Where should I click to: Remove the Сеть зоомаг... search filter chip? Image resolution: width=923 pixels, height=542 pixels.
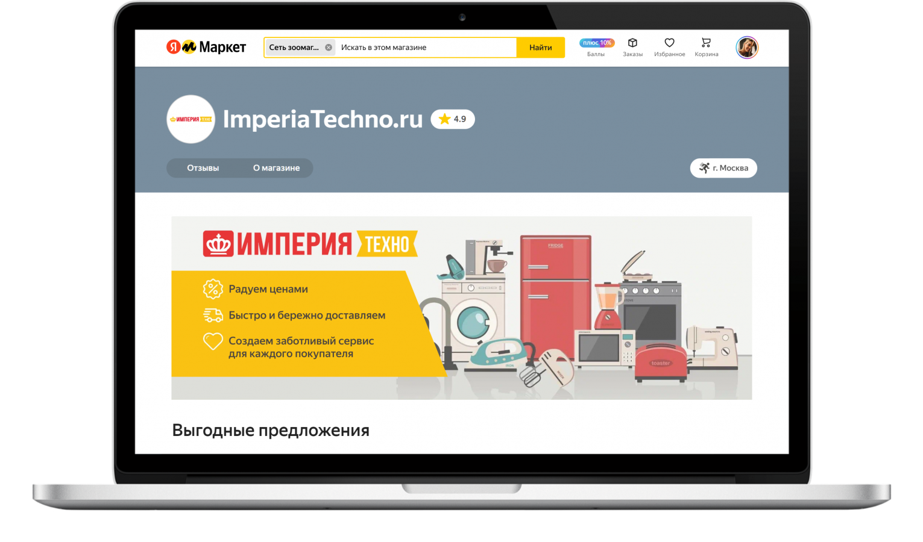pyautogui.click(x=329, y=48)
